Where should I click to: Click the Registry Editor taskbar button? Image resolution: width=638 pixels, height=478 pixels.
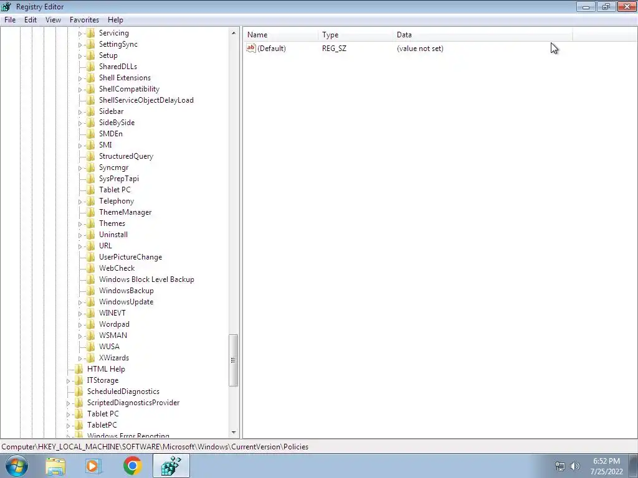click(171, 466)
